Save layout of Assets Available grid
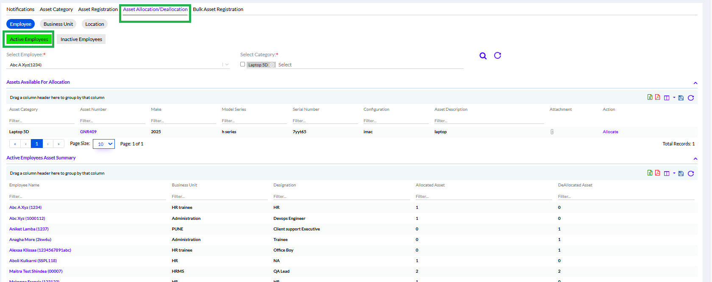Screen dimensions: 712x282 tap(681, 98)
